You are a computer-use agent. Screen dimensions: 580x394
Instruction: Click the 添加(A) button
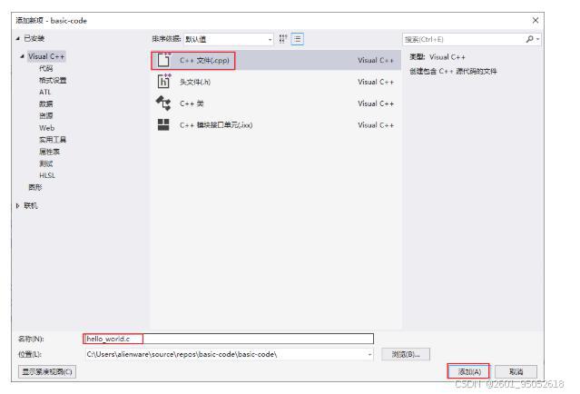(x=468, y=371)
